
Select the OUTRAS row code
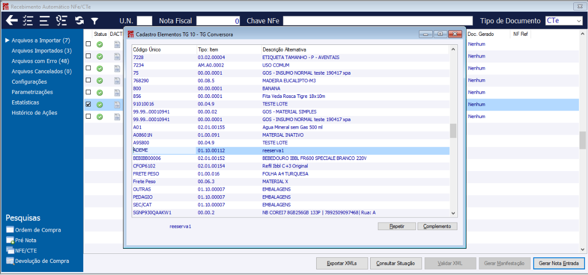(x=141, y=189)
